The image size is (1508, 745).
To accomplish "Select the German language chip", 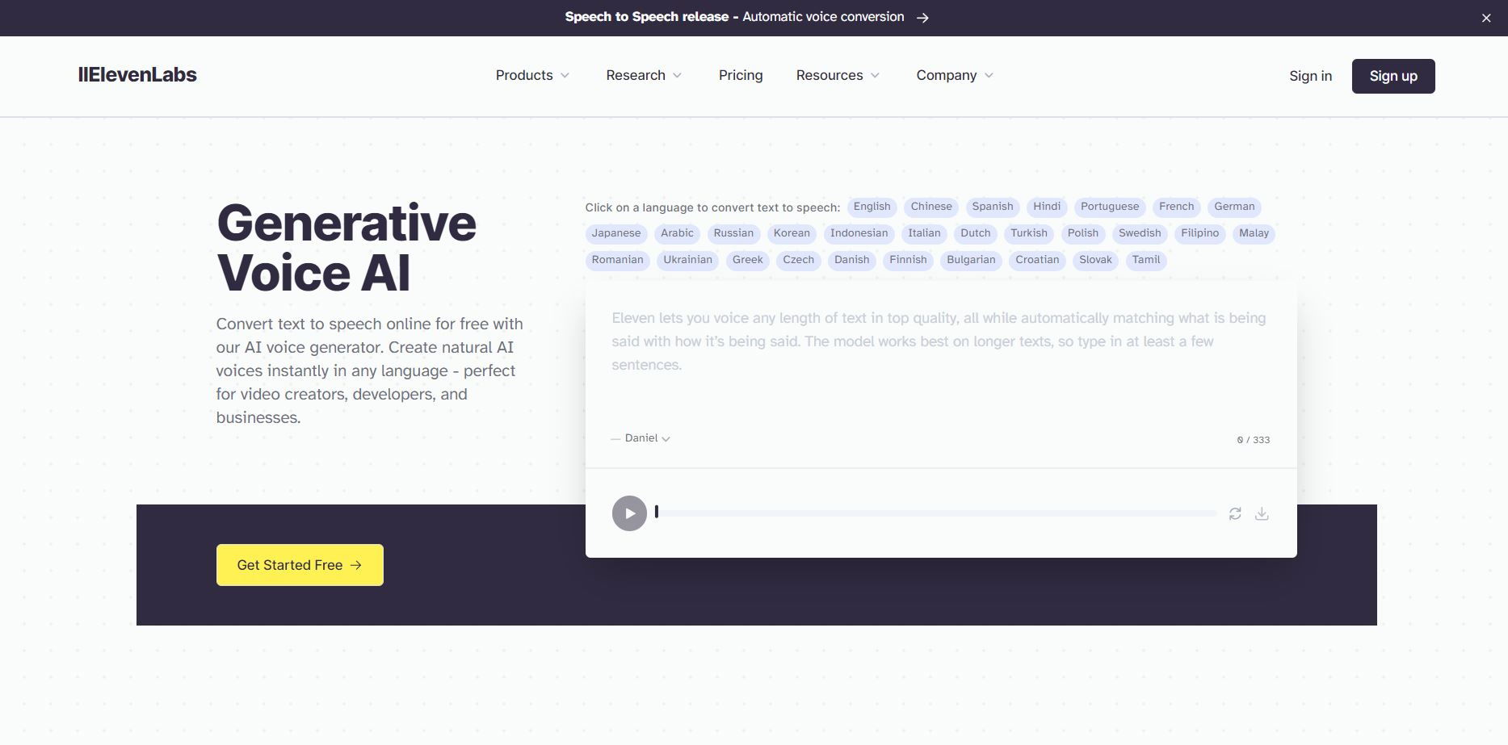I will point(1234,207).
